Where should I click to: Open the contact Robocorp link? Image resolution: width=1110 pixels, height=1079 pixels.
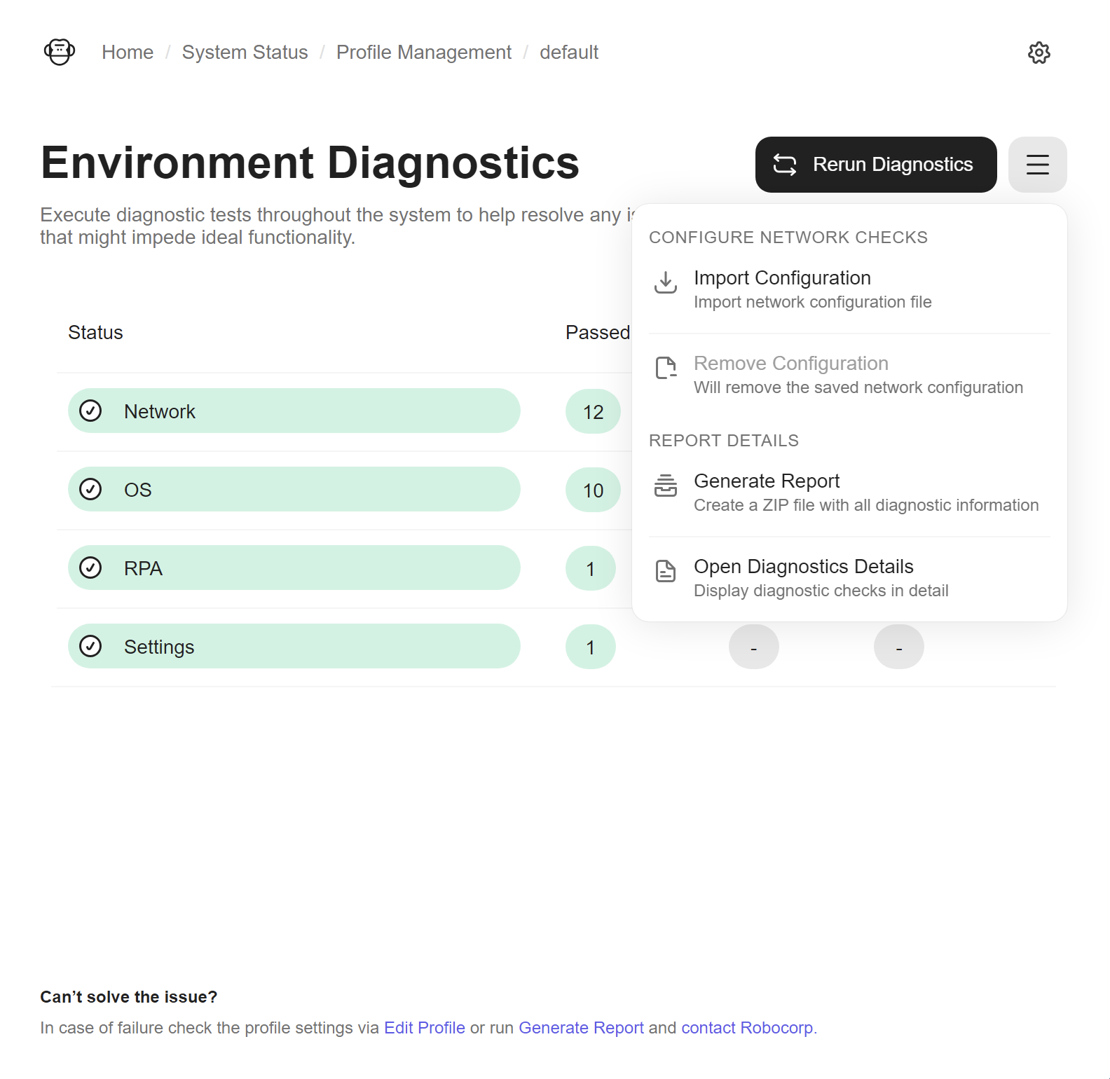(x=748, y=1028)
